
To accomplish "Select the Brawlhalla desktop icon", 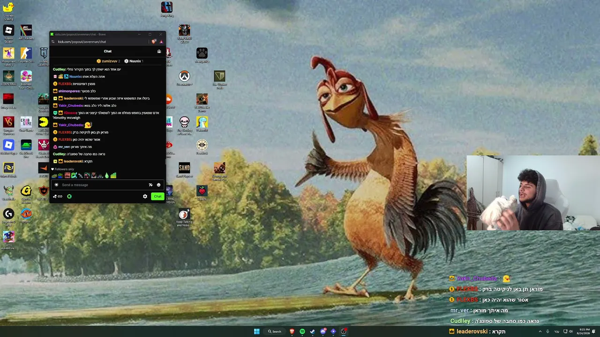I will 8,193.
